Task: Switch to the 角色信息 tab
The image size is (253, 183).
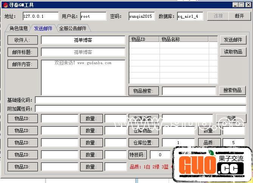Action: pyautogui.click(x=19, y=28)
